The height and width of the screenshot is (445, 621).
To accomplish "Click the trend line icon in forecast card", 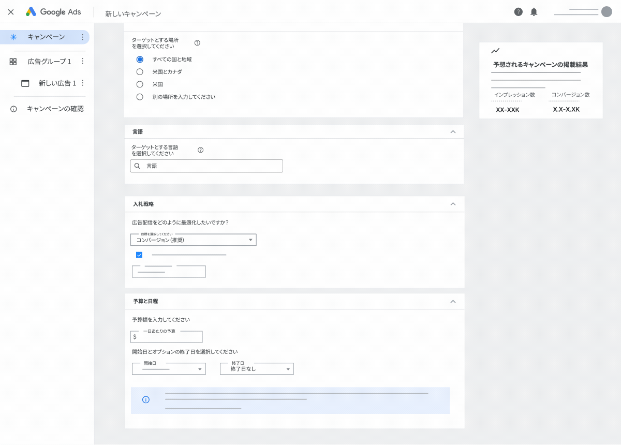I will tap(495, 51).
